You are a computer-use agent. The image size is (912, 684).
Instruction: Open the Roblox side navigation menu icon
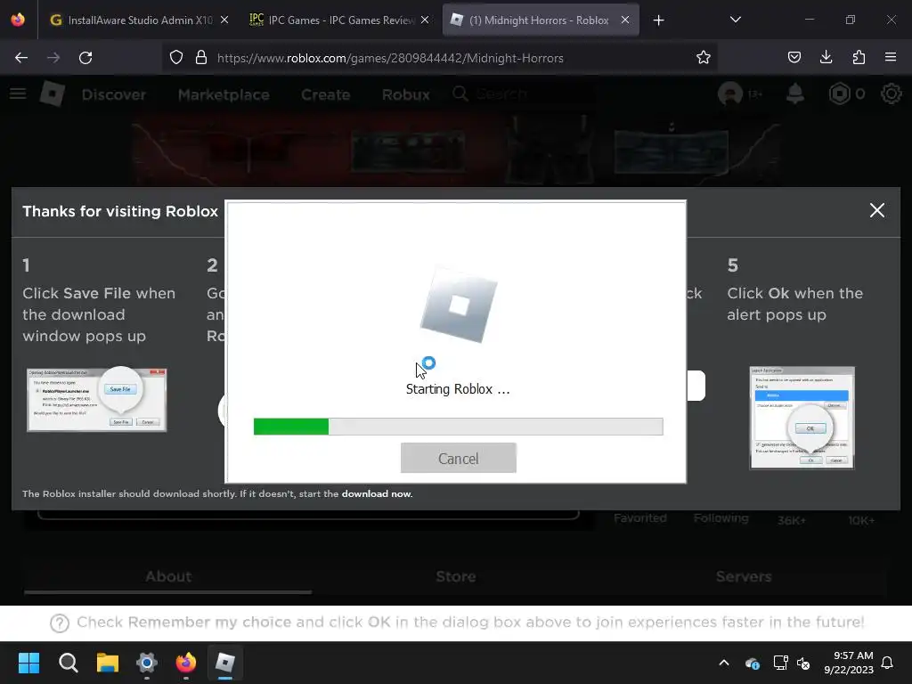pos(18,94)
